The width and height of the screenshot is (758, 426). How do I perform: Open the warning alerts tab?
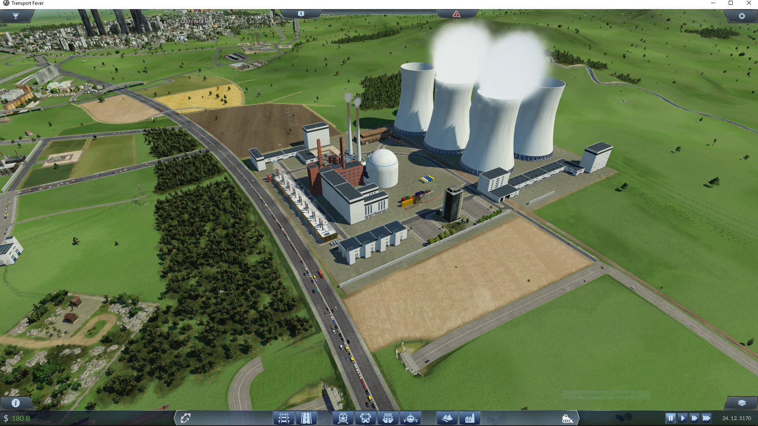pos(456,14)
